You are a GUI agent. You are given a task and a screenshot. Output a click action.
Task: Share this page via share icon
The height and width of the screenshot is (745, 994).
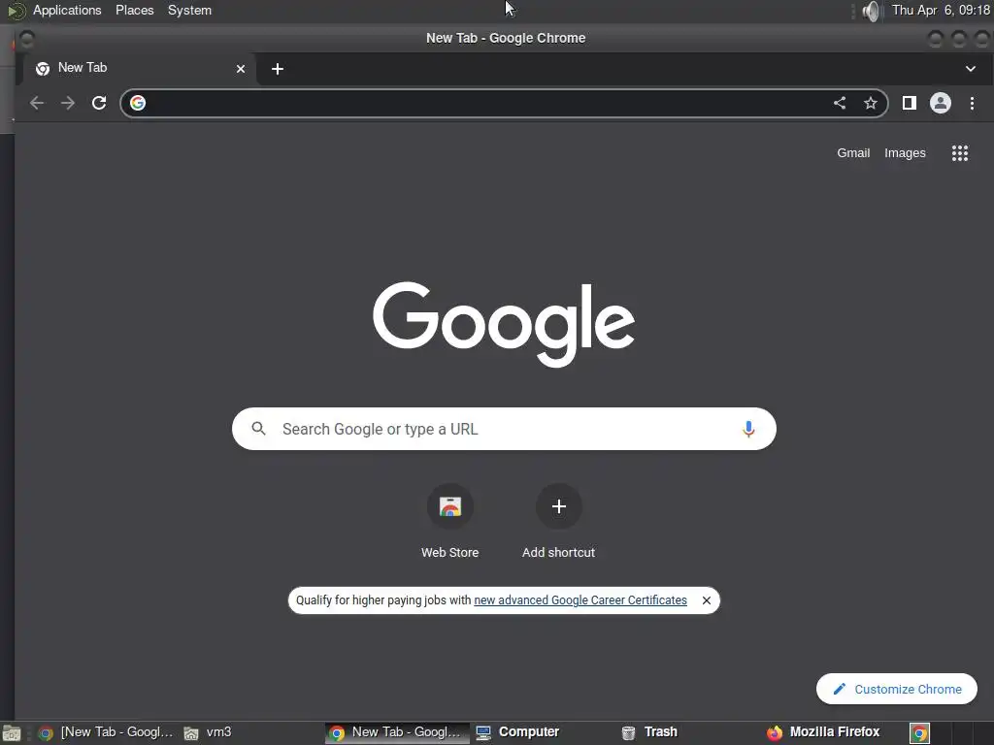pyautogui.click(x=840, y=103)
